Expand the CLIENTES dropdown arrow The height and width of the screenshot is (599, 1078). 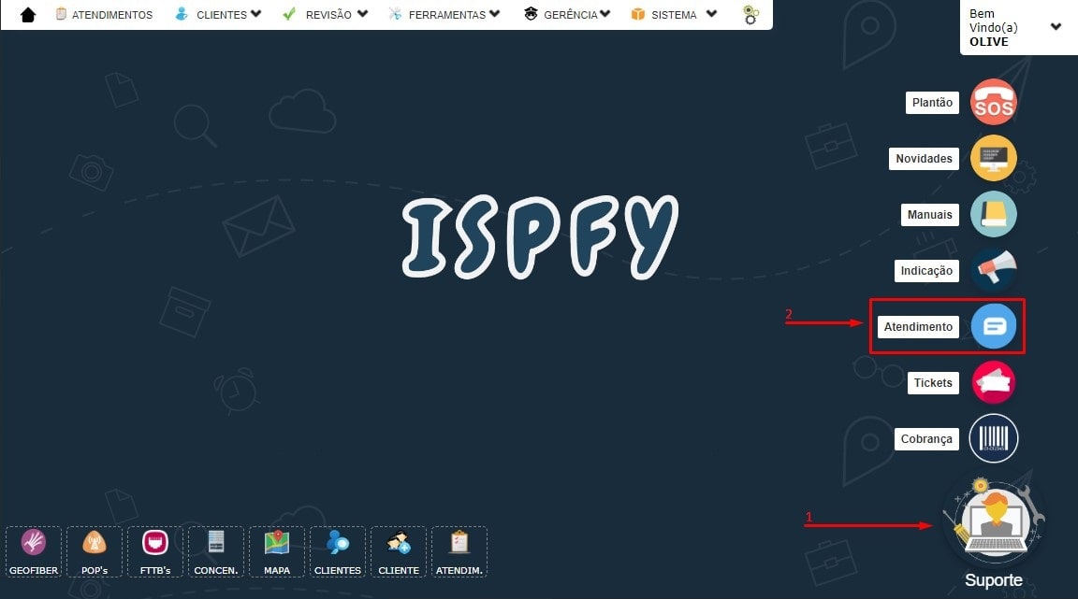(255, 14)
